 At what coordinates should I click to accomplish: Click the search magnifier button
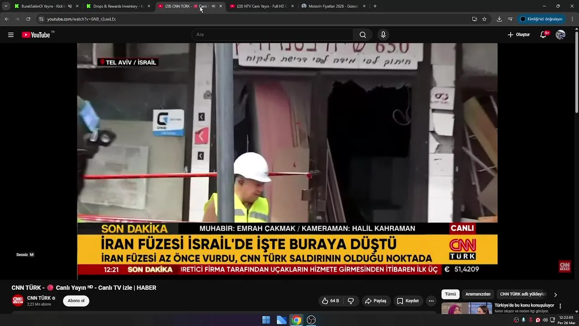[363, 35]
